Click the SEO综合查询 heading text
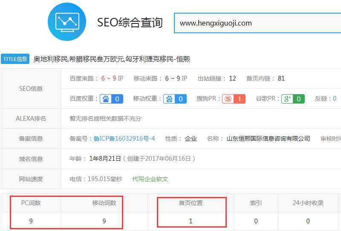This screenshot has height=231, width=341. coord(130,23)
